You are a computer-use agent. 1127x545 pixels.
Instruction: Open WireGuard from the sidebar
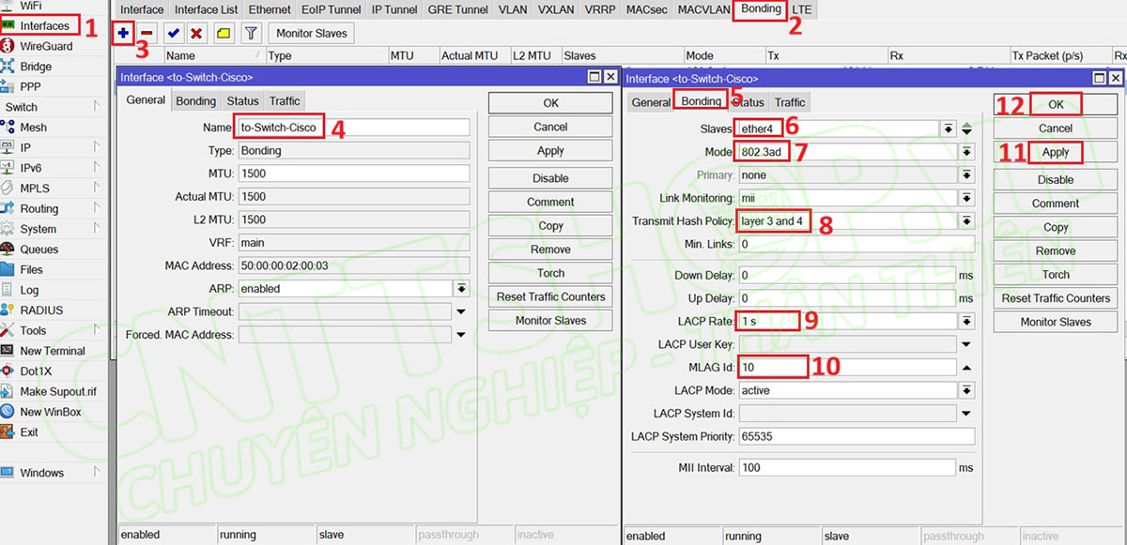pyautogui.click(x=45, y=46)
